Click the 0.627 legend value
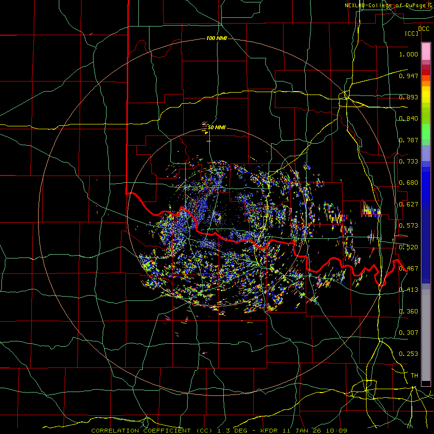This screenshot has height=434, width=434. pyautogui.click(x=408, y=204)
